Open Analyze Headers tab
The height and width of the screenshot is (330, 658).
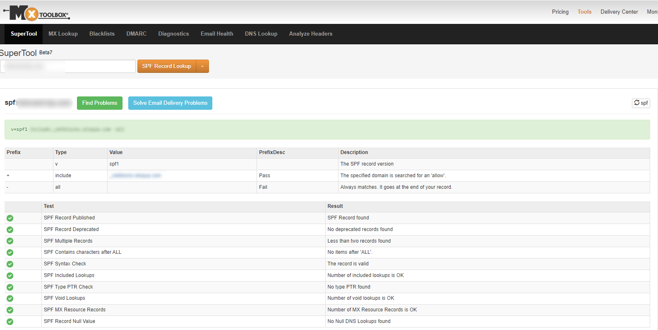(x=311, y=34)
